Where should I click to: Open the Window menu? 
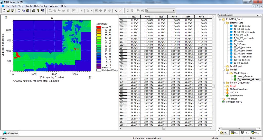(x=54, y=6)
